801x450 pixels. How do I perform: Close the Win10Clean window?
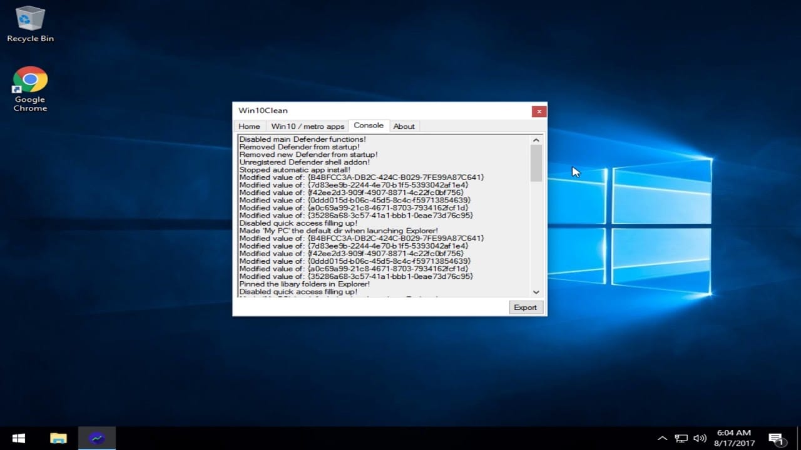click(539, 111)
